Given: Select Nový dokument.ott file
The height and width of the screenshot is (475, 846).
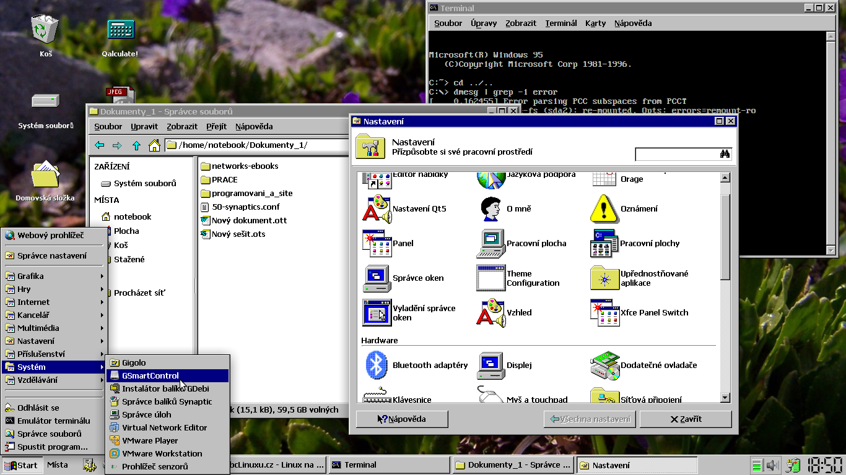Looking at the screenshot, I should pos(244,220).
